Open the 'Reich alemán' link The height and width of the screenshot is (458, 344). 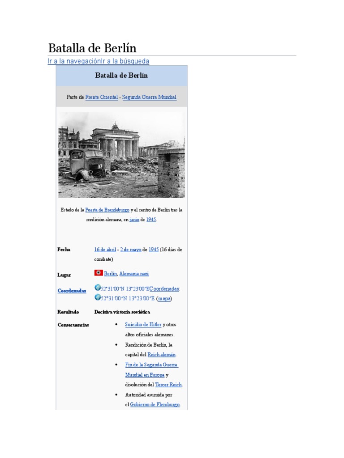pos(161,355)
